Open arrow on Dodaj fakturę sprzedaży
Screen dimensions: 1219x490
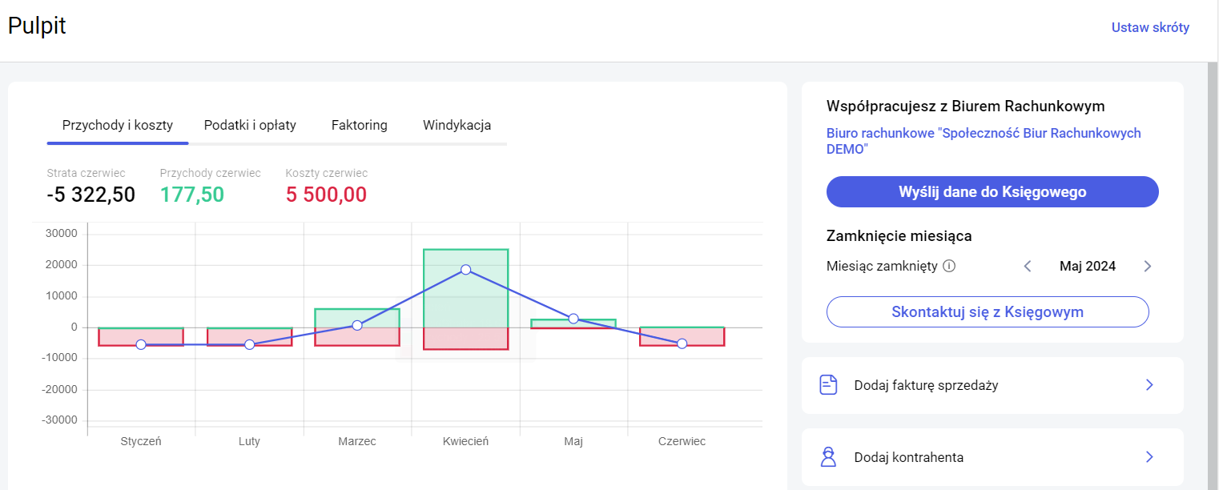click(x=1149, y=385)
